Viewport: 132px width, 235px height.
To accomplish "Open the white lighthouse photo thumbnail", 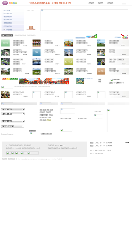I will (x=69, y=52).
